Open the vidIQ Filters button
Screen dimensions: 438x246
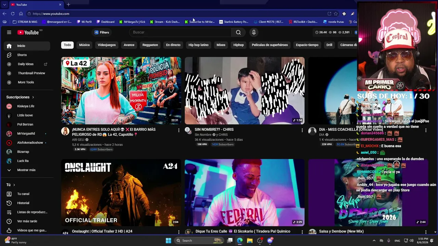click(102, 32)
